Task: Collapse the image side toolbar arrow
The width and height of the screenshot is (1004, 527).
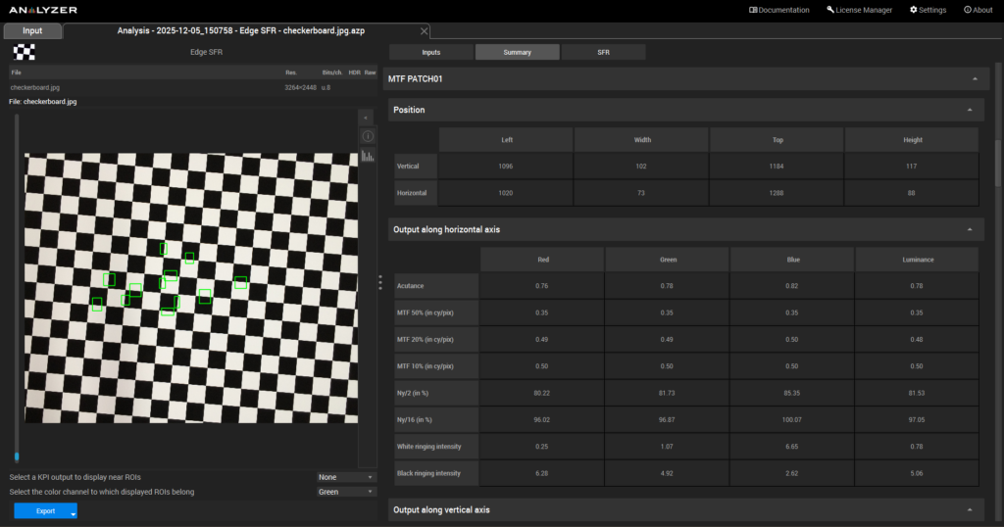Action: [x=368, y=118]
